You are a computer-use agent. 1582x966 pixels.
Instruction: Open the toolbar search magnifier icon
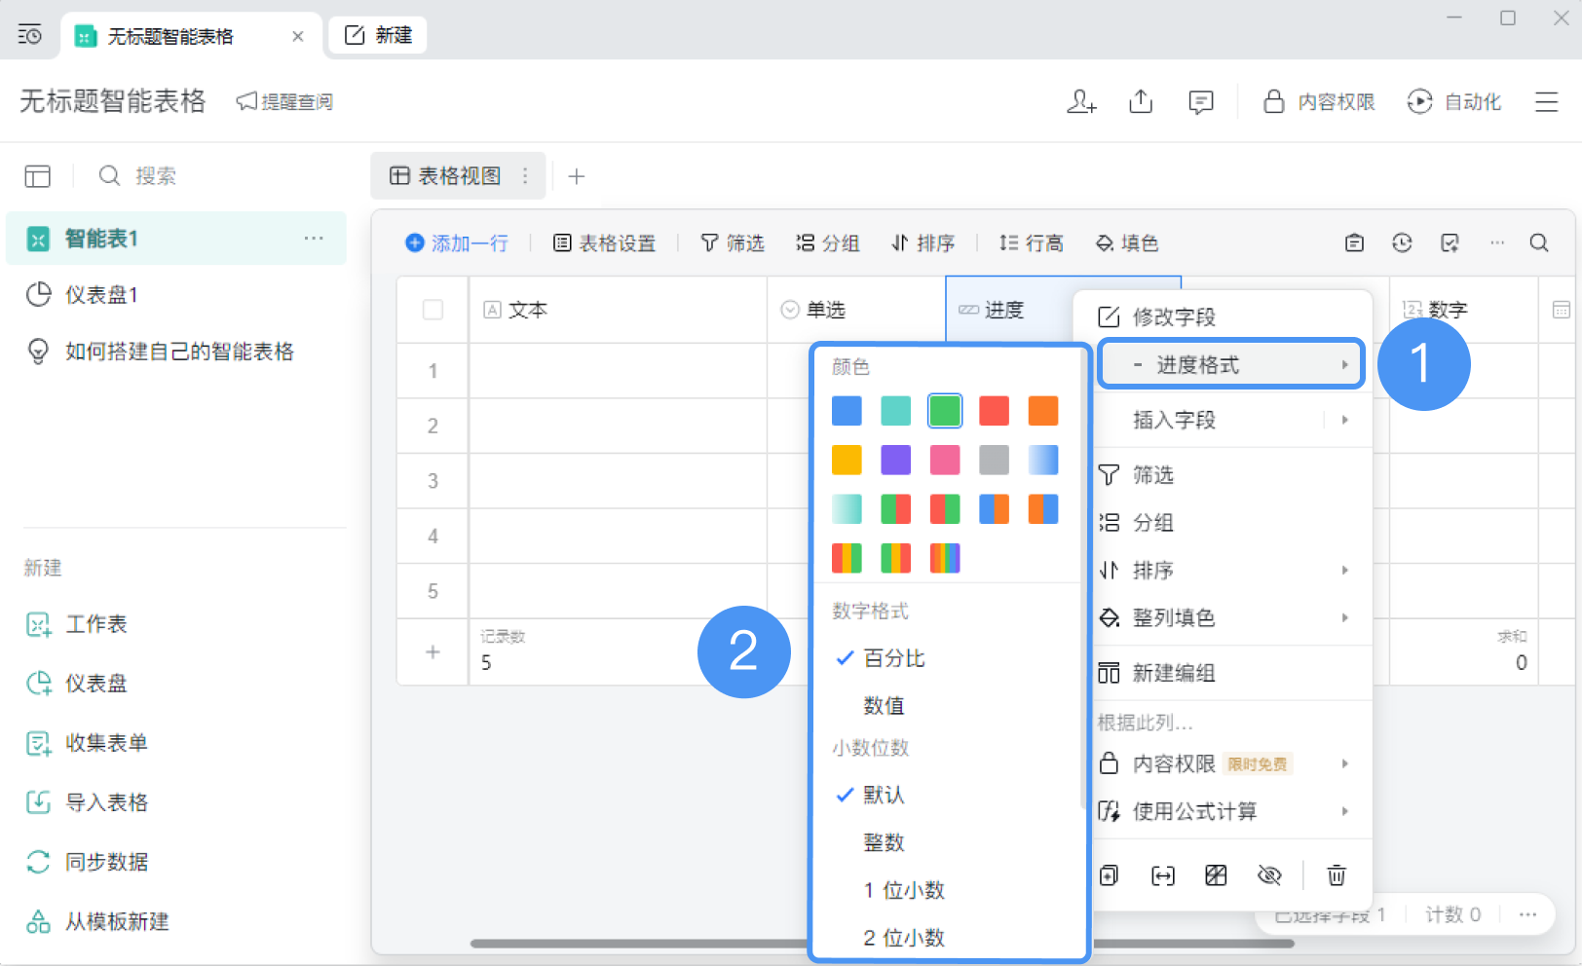pyautogui.click(x=1539, y=242)
